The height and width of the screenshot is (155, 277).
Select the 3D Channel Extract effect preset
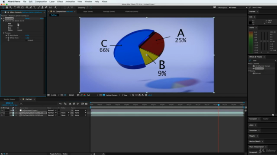point(263,66)
